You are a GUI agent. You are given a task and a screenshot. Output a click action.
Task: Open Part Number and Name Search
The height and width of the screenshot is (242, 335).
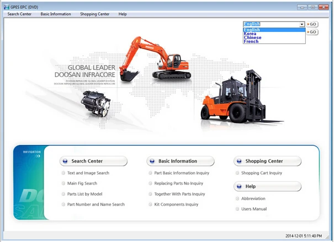tap(96, 205)
